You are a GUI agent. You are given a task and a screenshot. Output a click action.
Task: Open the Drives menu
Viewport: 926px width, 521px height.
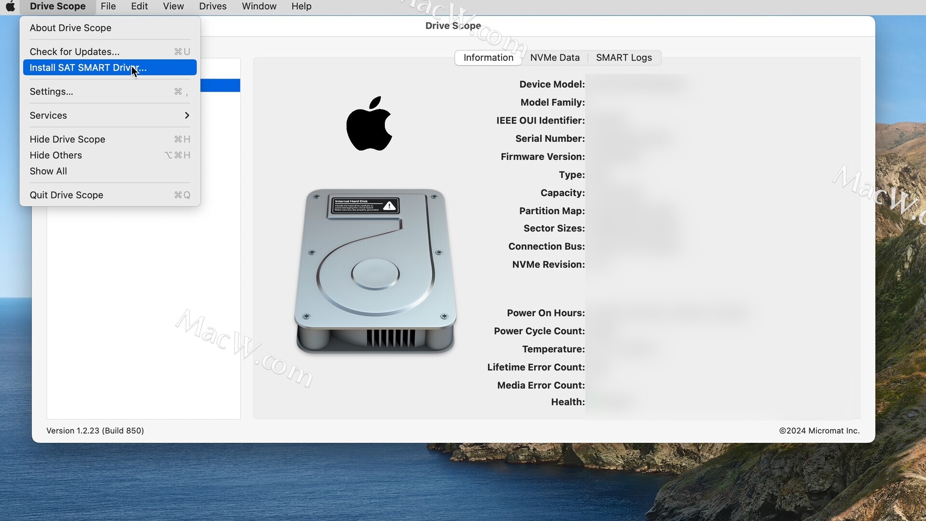(213, 6)
